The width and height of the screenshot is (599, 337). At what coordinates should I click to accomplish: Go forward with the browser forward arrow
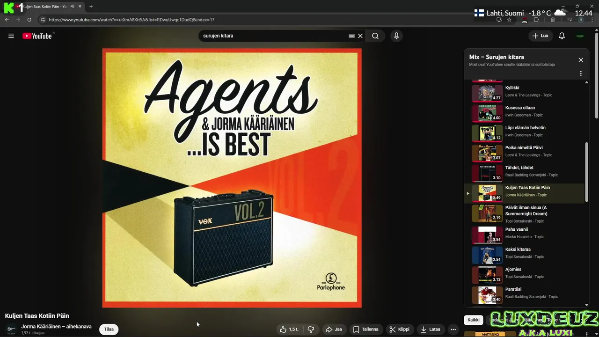(18, 20)
